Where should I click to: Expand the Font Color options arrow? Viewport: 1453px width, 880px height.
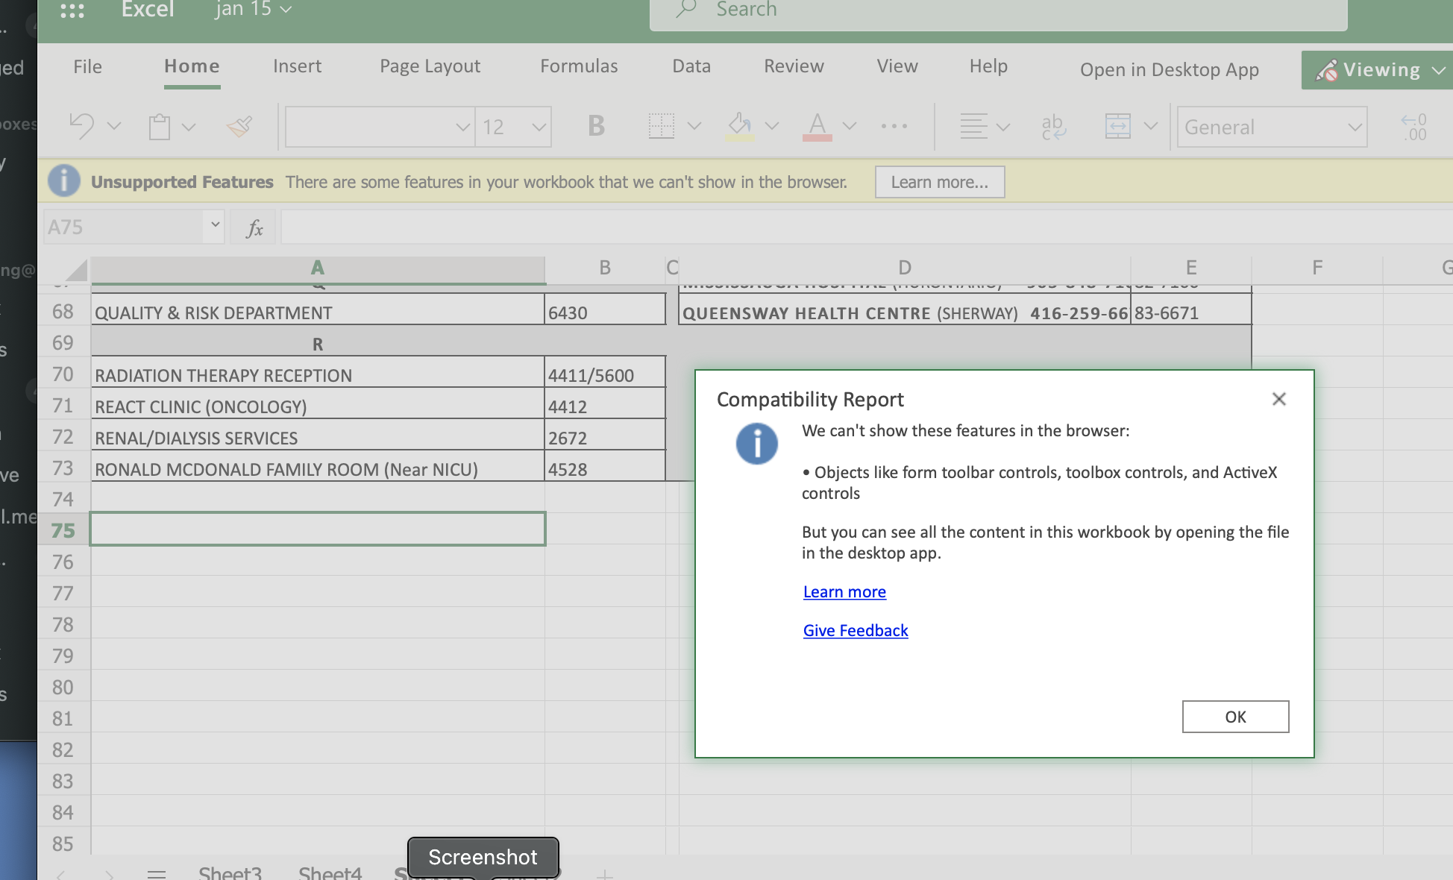tap(850, 126)
